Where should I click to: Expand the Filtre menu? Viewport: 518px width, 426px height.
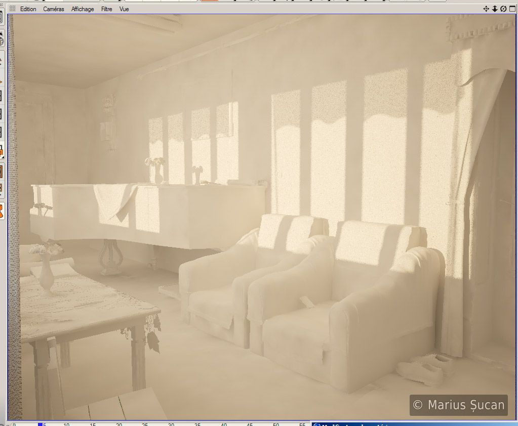point(107,9)
